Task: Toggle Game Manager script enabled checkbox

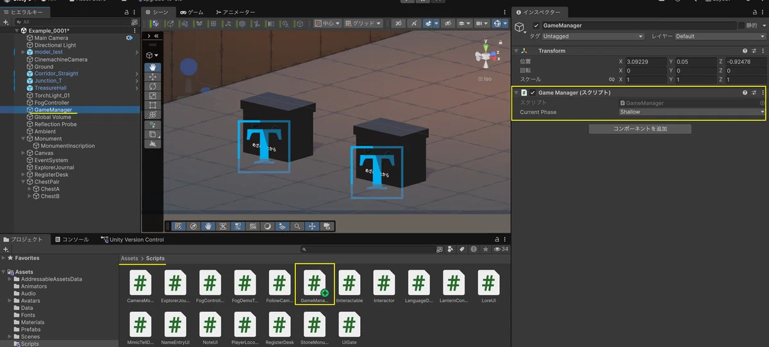Action: [x=533, y=92]
